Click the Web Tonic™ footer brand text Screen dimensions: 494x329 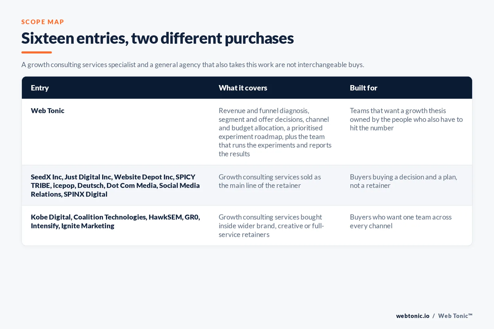(455, 316)
